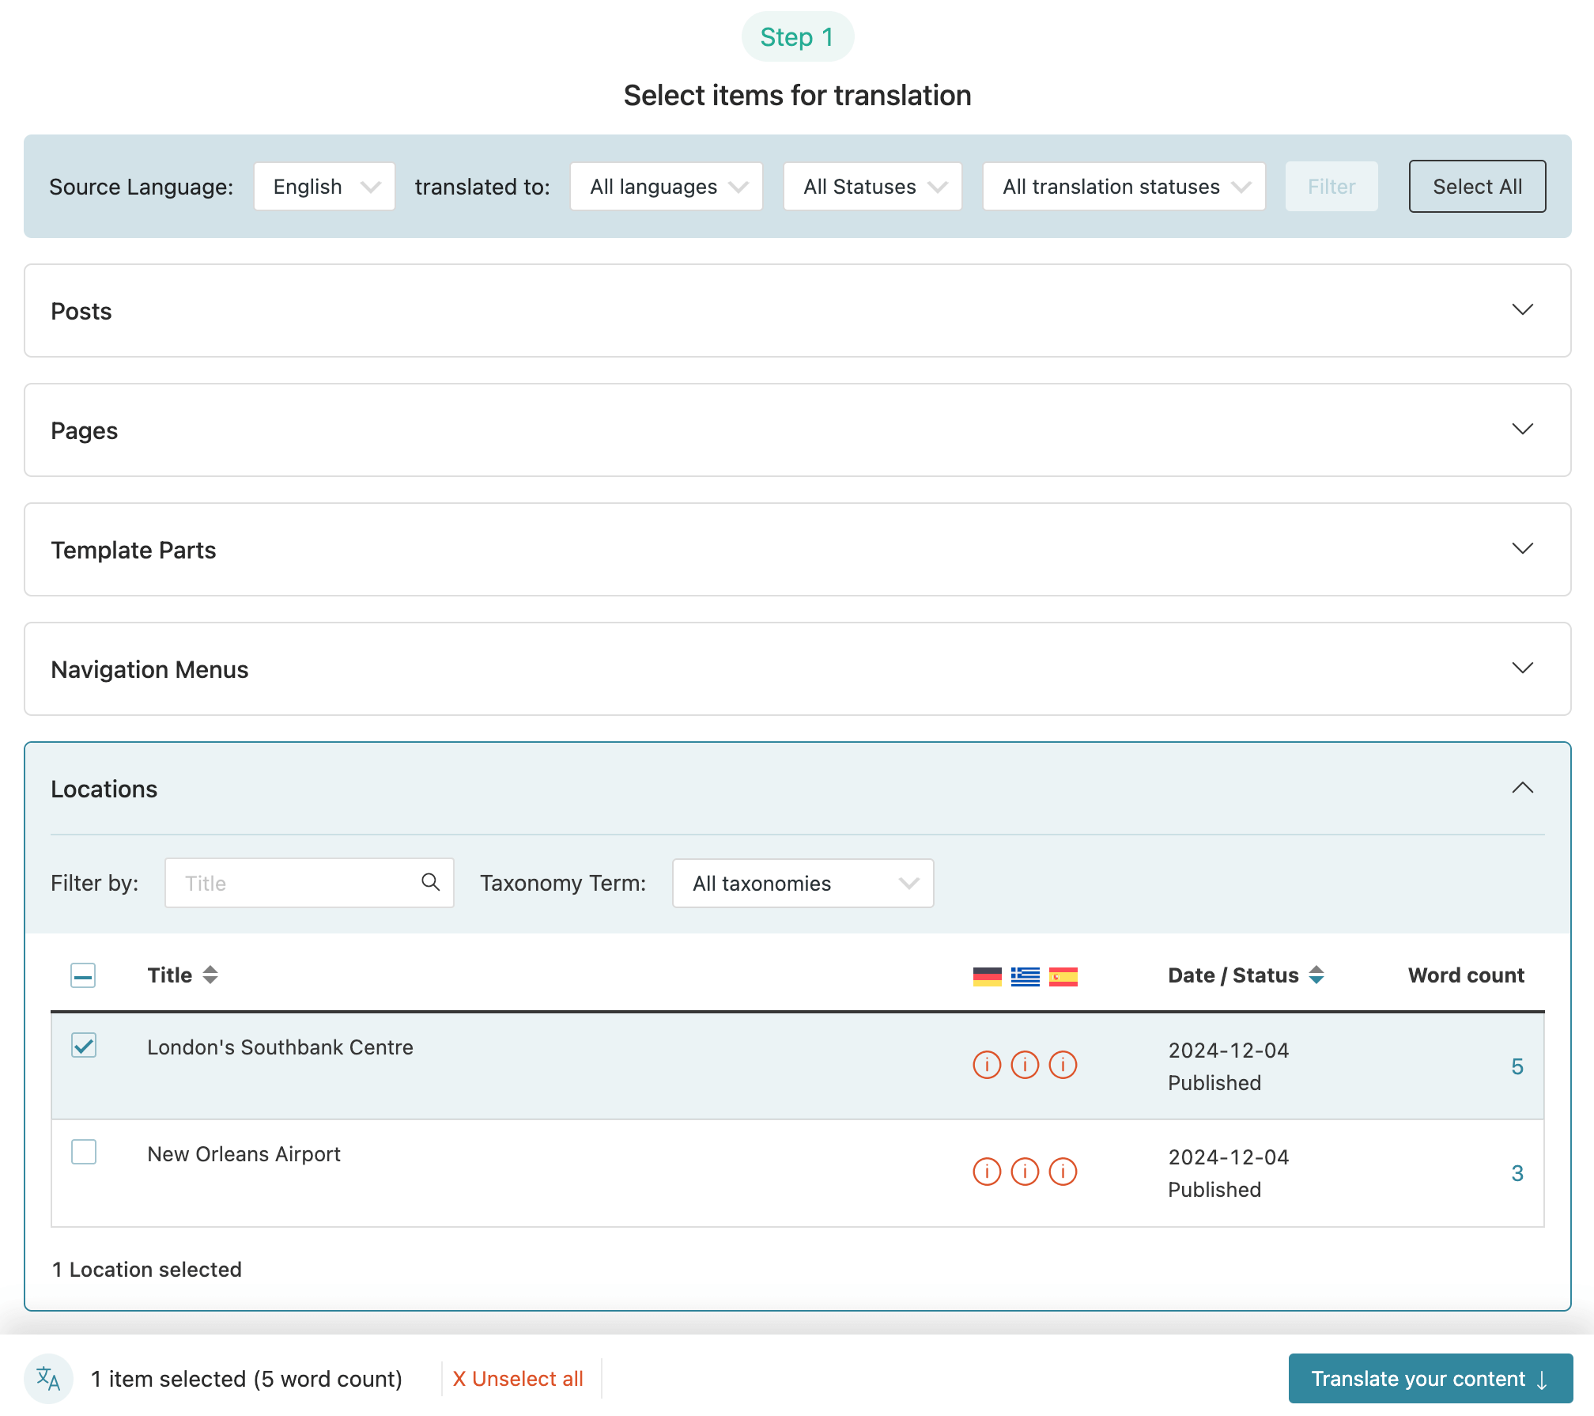1594x1416 pixels.
Task: Open the Source Language English dropdown
Action: pyautogui.click(x=324, y=187)
